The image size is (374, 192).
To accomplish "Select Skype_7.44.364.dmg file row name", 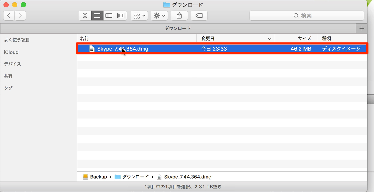I will pos(123,49).
